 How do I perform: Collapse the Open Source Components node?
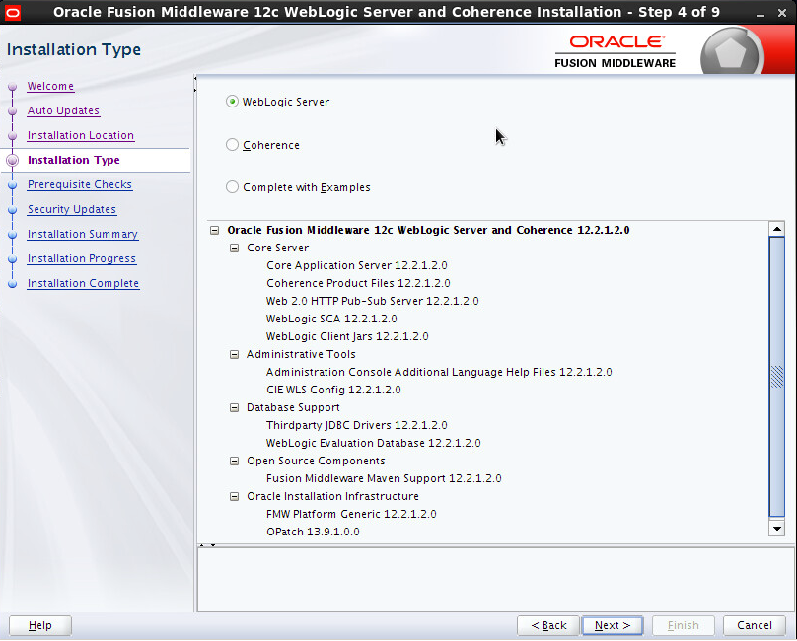[234, 462]
